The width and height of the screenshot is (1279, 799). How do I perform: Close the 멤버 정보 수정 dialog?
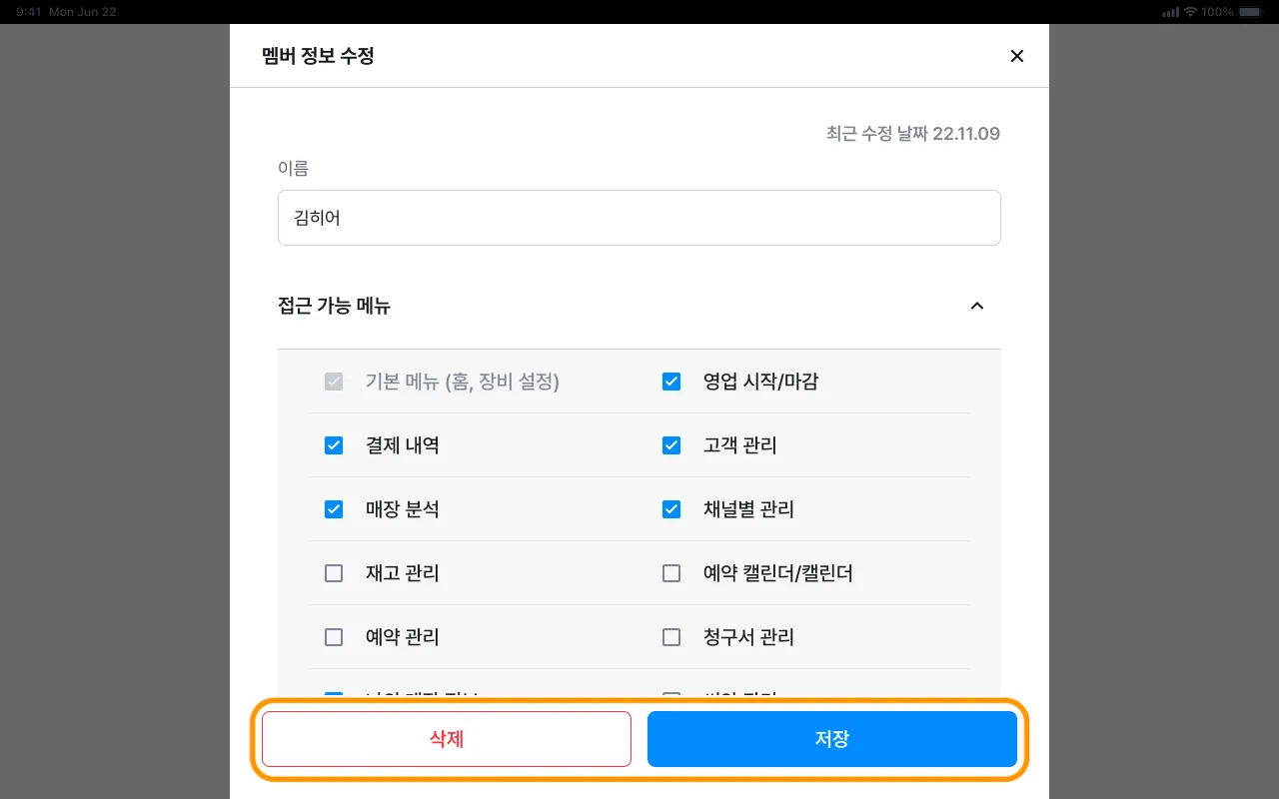1017,56
